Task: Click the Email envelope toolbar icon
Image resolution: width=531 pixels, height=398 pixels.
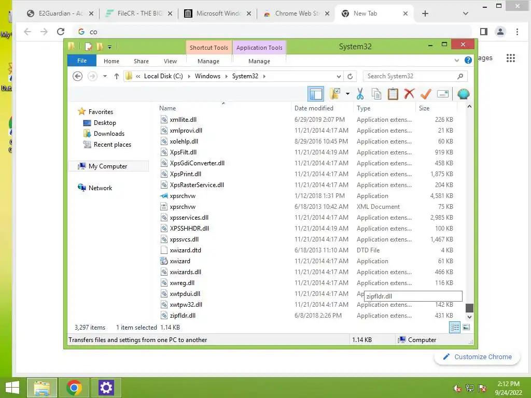Action: click(443, 94)
